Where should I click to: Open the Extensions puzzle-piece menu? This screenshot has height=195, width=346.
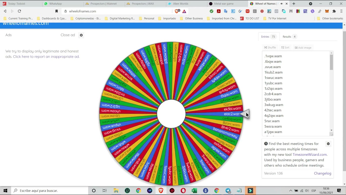point(334,11)
